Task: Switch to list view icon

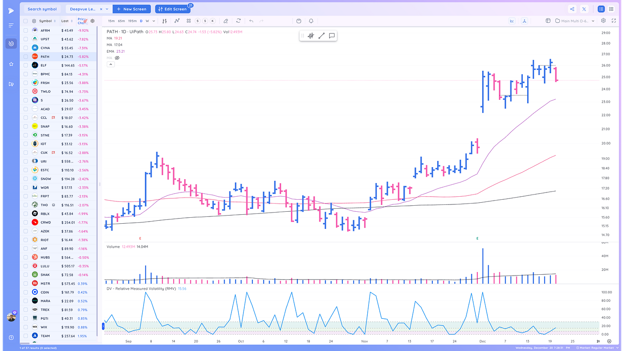Action: pyautogui.click(x=601, y=9)
